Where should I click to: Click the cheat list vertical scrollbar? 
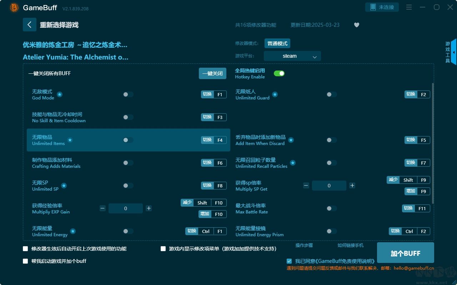tap(433, 144)
